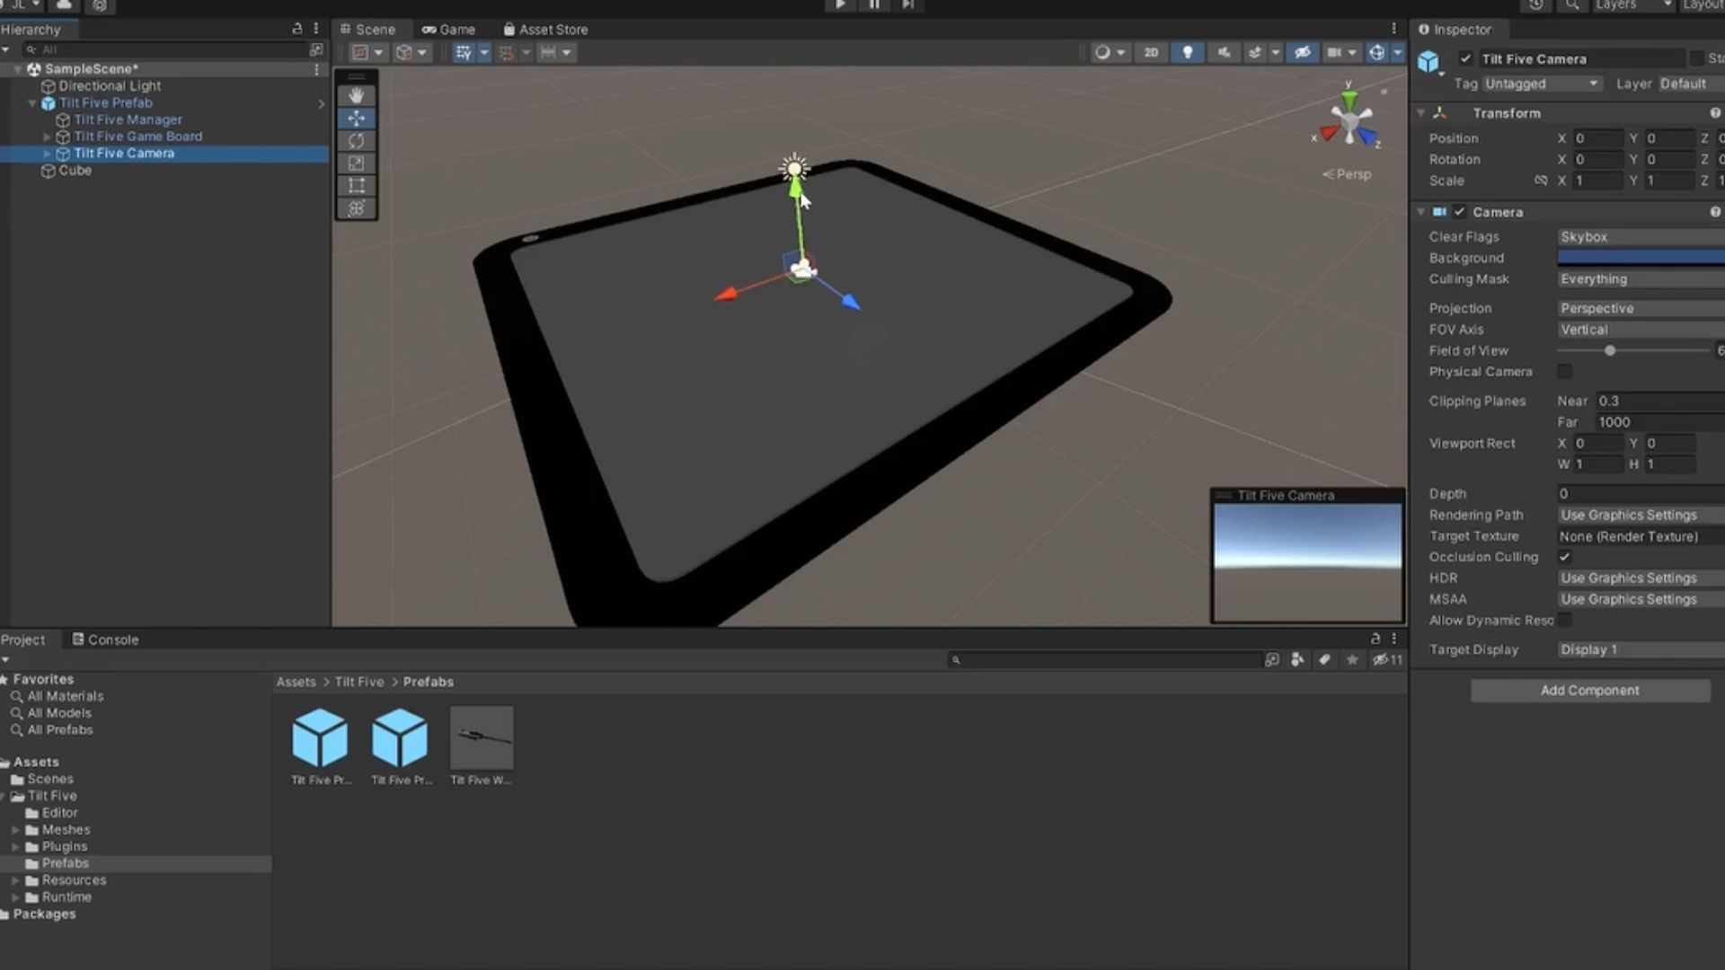The height and width of the screenshot is (970, 1725).
Task: Select the Tilt Five Wand prefab thumbnail
Action: click(481, 736)
